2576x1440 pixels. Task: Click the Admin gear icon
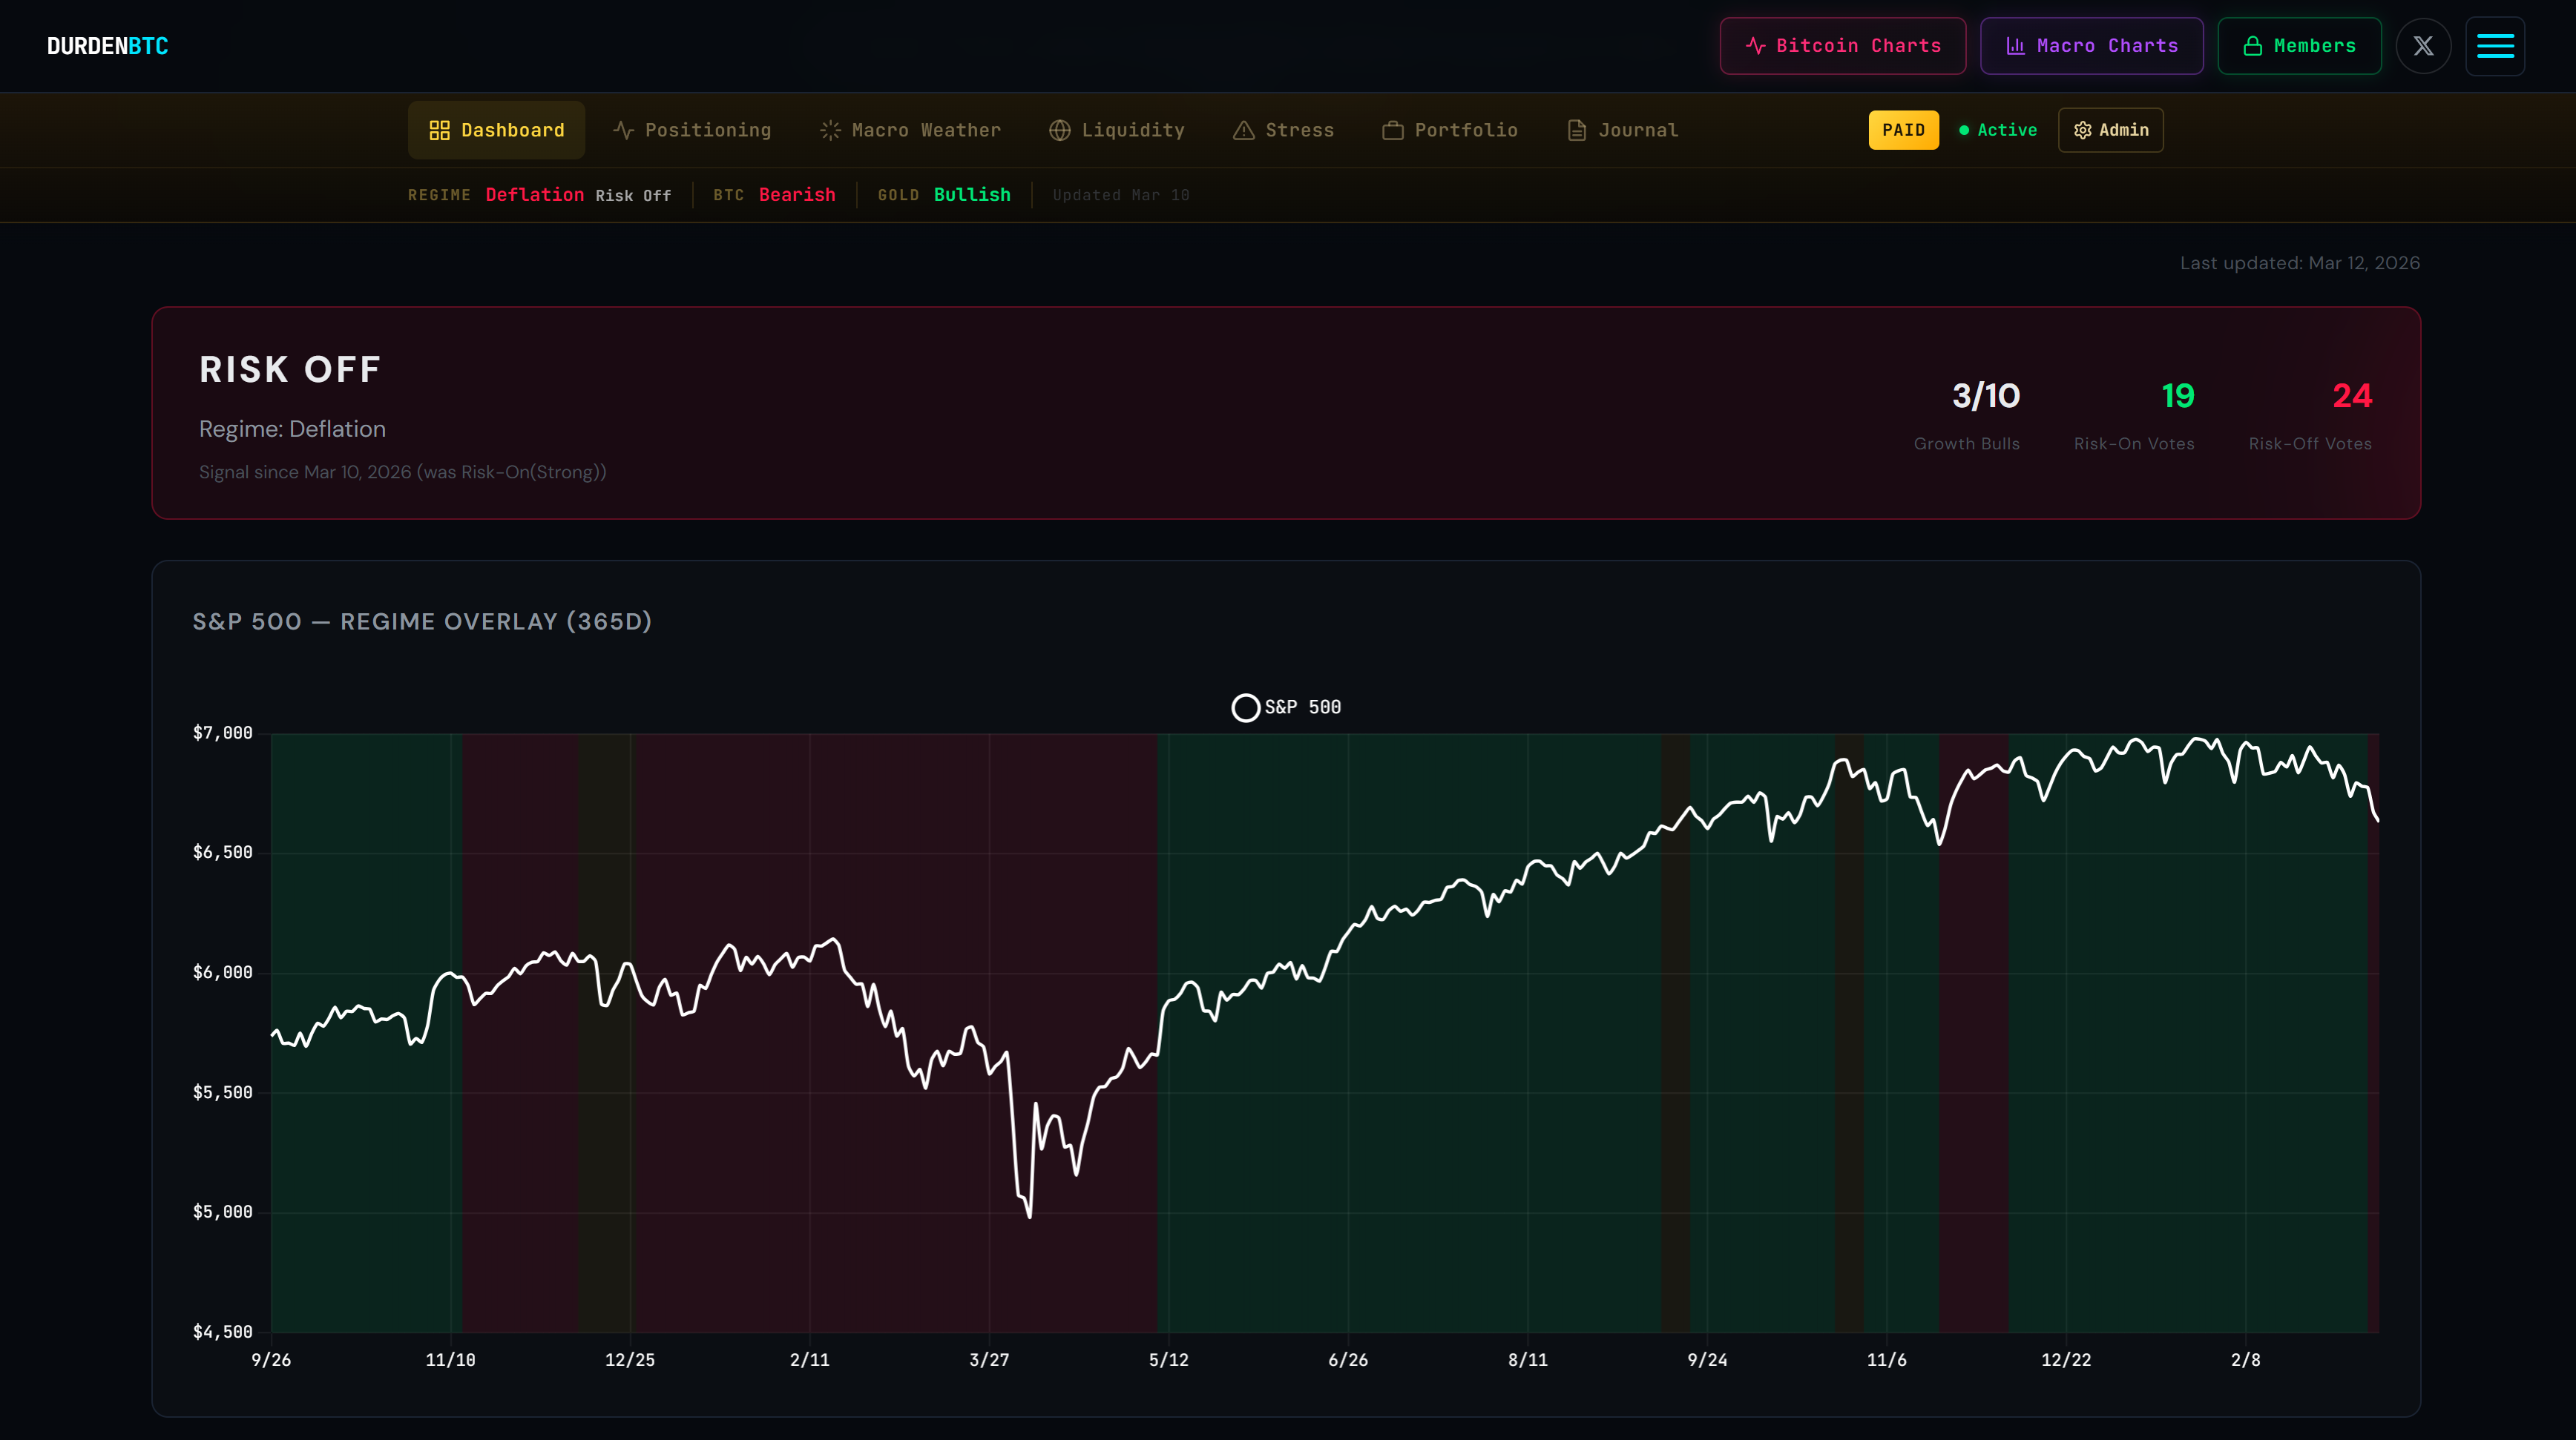tap(2083, 130)
